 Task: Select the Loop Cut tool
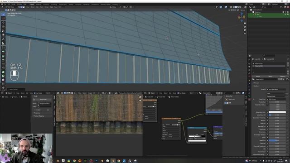coord(3,64)
